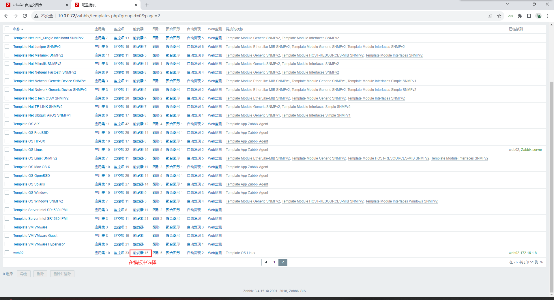Open Web监测 for Template OS HP-UX

(215, 141)
